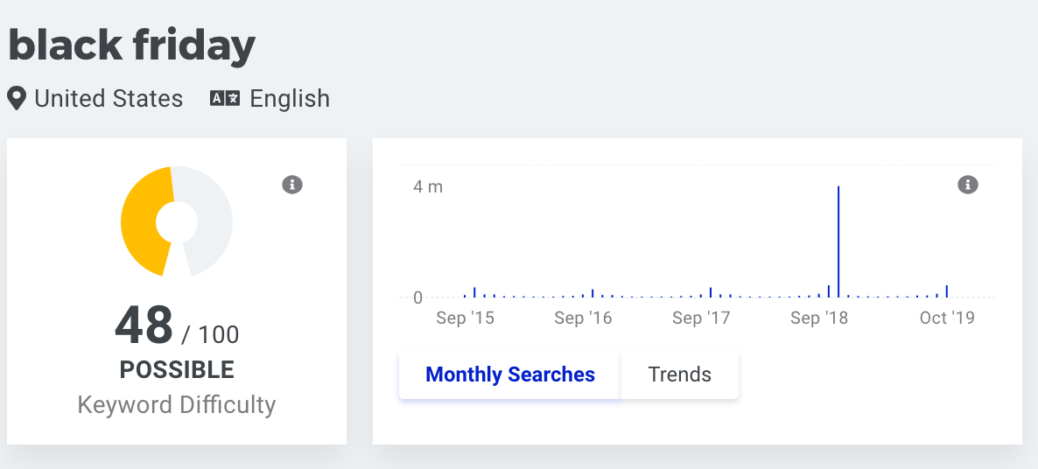Click the Sep '17 axis label

(701, 318)
